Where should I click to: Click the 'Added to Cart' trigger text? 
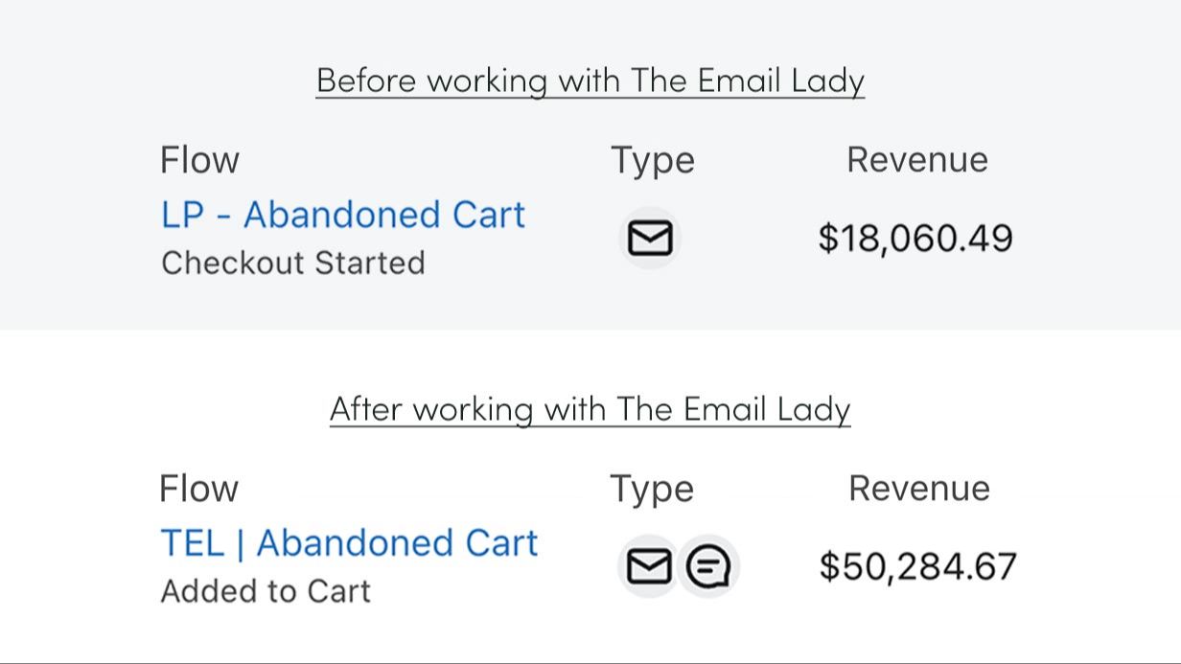[266, 591]
